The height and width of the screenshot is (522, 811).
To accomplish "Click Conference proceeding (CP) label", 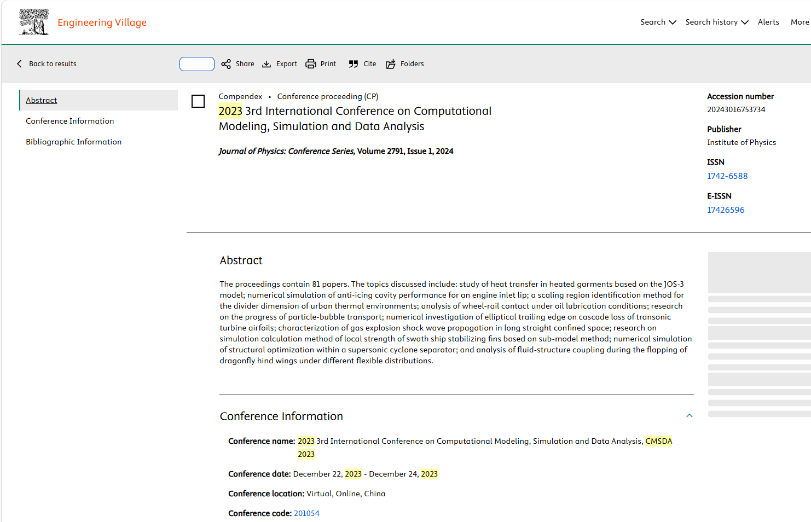I will coord(328,96).
